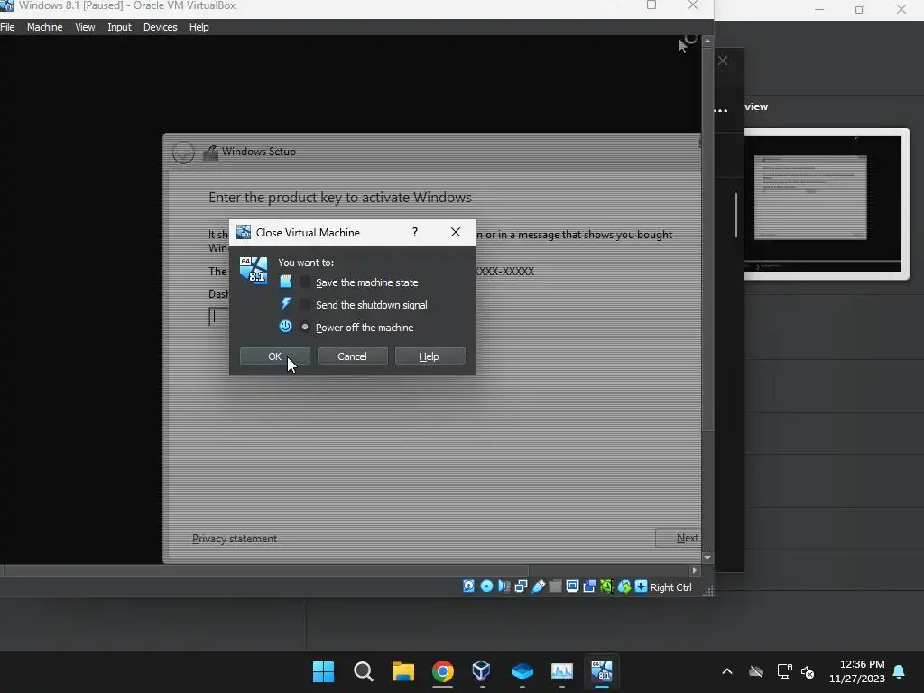The width and height of the screenshot is (924, 693).
Task: Click the network tray icon
Action: point(784,671)
